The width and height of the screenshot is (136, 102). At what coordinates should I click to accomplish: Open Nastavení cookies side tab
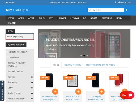point(2,91)
